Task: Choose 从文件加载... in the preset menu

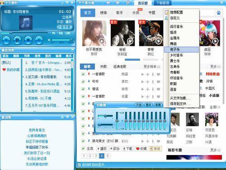Action: pos(181,98)
